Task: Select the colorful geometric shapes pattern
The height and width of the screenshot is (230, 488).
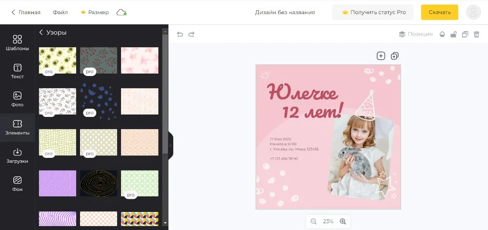Action: (140, 219)
